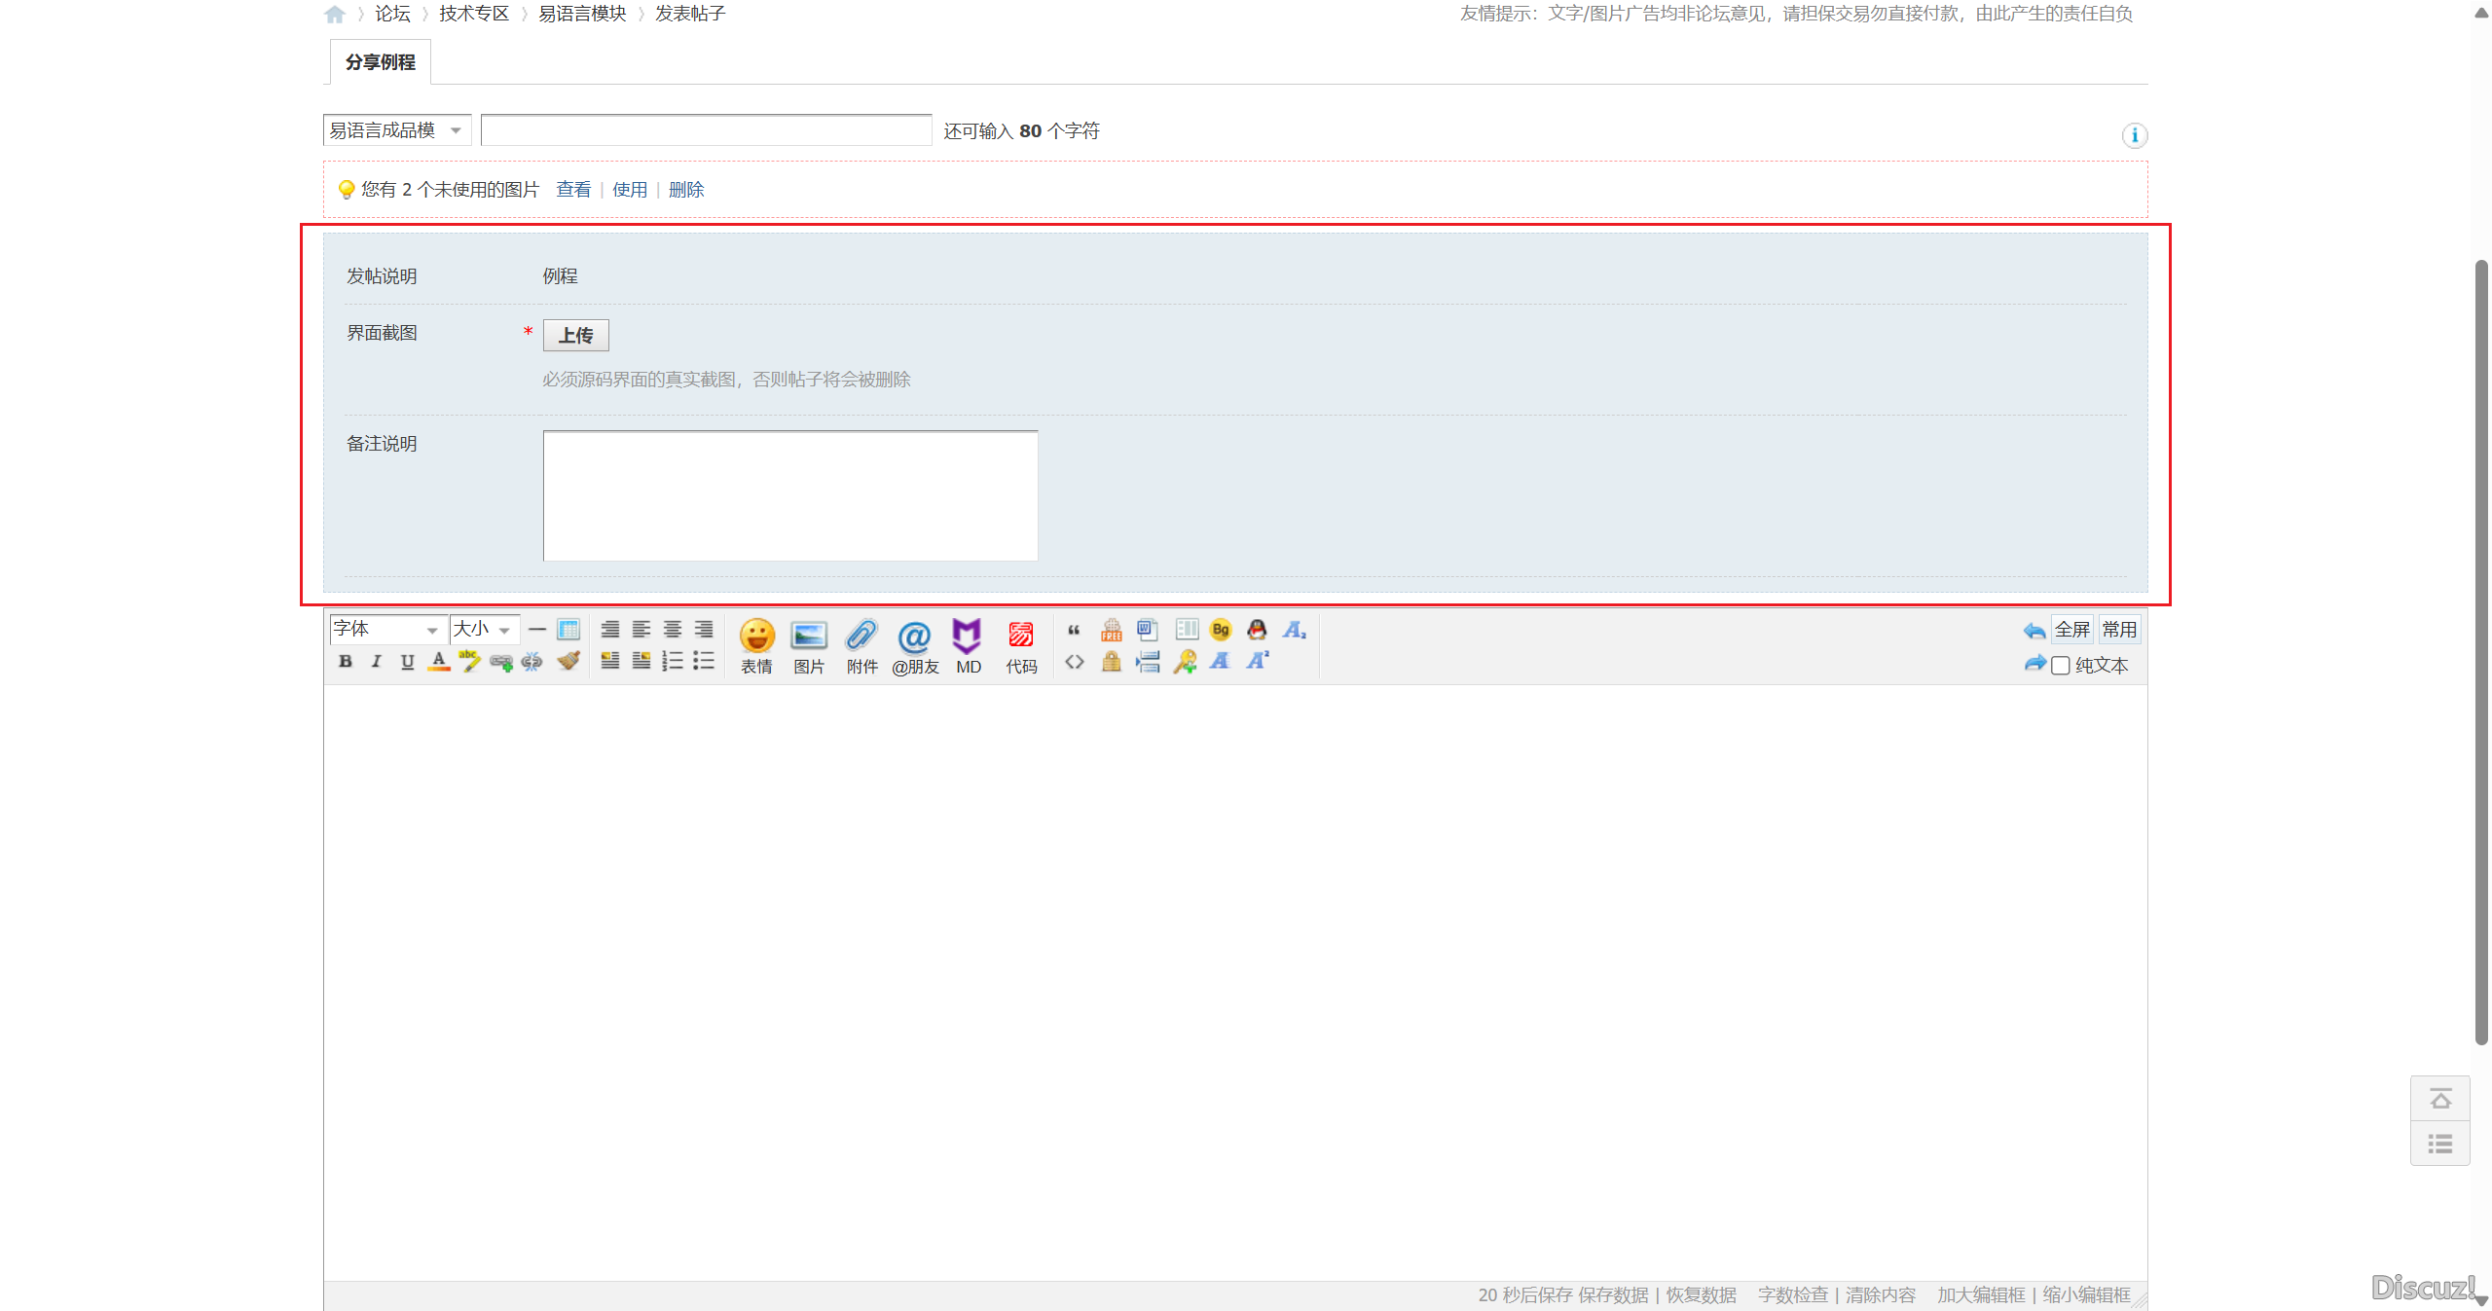Insert an emoticon with the 表情 icon
Viewport: 2492px width, 1311px height.
click(x=756, y=644)
